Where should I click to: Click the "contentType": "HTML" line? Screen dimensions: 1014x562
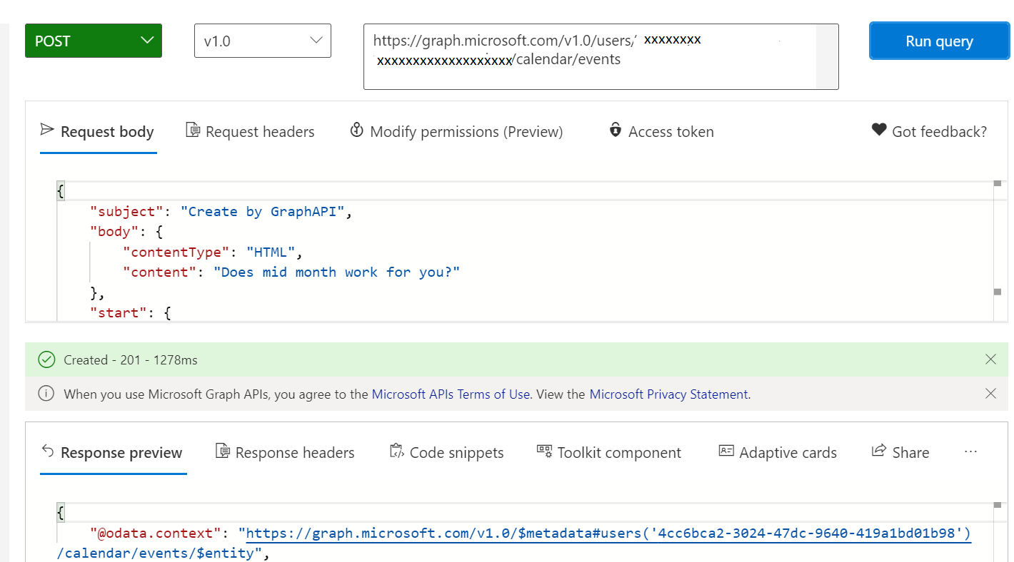(214, 252)
